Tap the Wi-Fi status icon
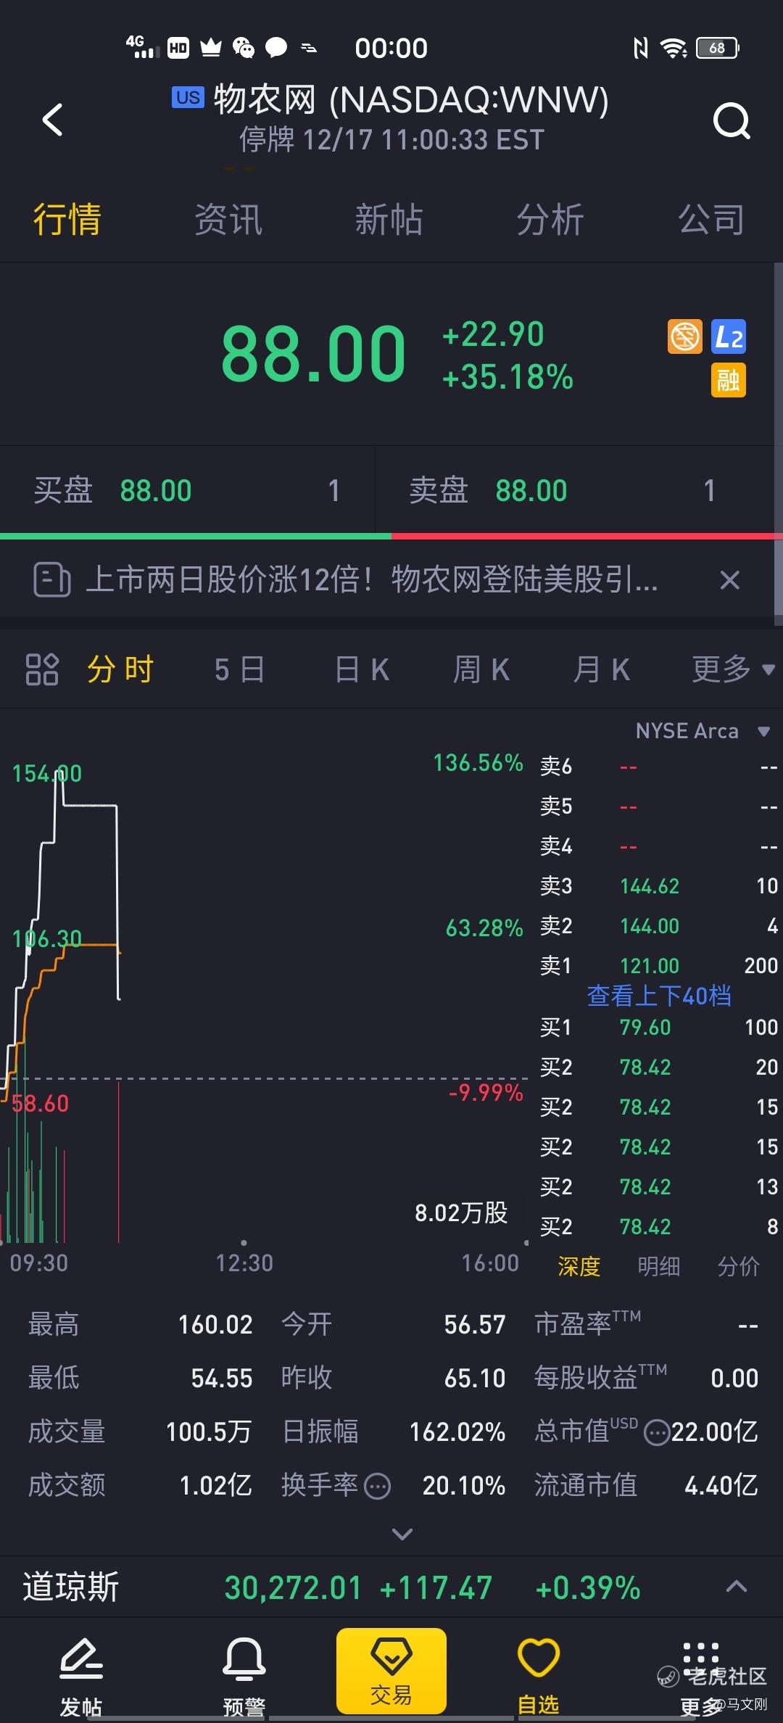This screenshot has height=1723, width=783. tap(674, 48)
